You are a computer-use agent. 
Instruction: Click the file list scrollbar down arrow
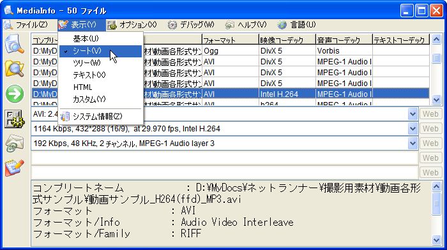436,100
